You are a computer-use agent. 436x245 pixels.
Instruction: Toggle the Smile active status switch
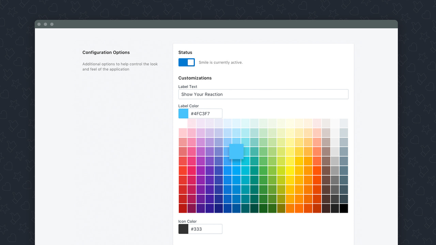coord(186,62)
